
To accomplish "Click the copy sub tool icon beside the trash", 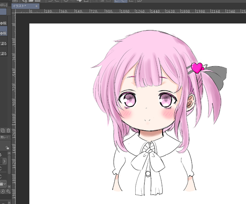I will (3, 130).
